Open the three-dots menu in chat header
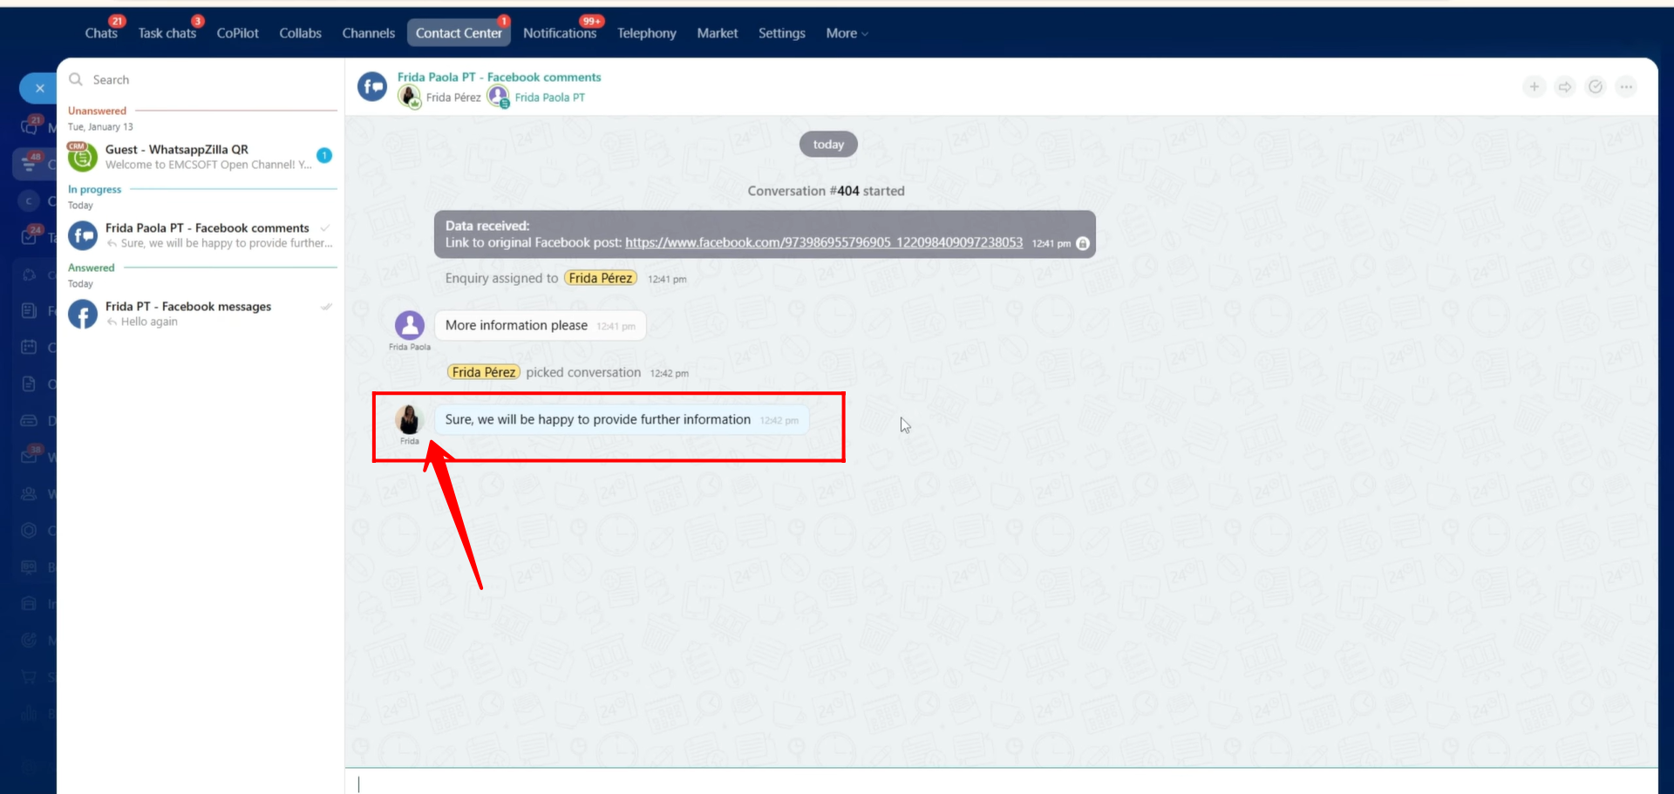The width and height of the screenshot is (1674, 794). (1626, 86)
